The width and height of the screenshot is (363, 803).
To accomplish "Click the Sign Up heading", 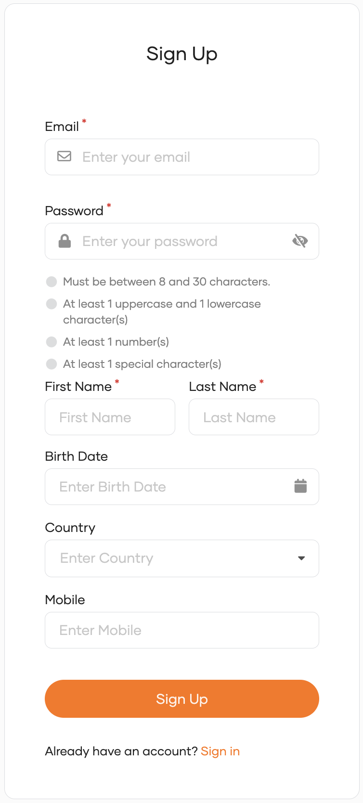I will pos(181,54).
